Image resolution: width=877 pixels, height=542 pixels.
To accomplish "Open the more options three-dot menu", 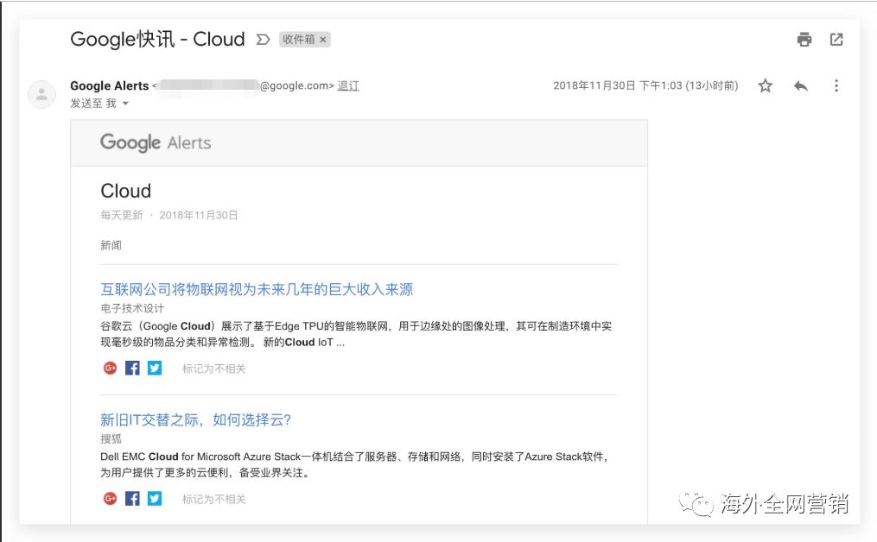I will 835,85.
